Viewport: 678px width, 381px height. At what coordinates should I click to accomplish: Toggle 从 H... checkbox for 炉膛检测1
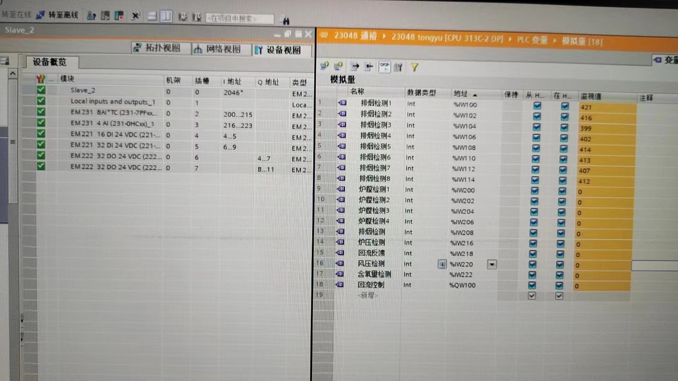click(535, 190)
